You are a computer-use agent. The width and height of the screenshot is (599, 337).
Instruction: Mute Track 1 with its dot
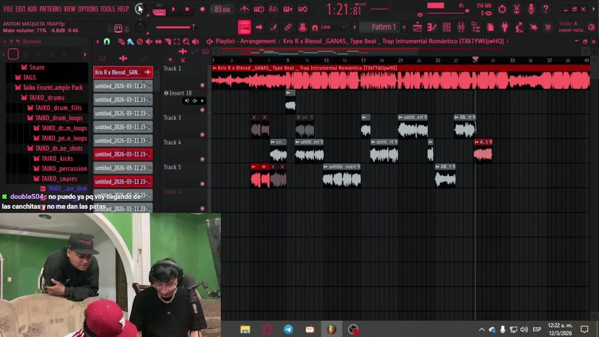click(x=202, y=85)
